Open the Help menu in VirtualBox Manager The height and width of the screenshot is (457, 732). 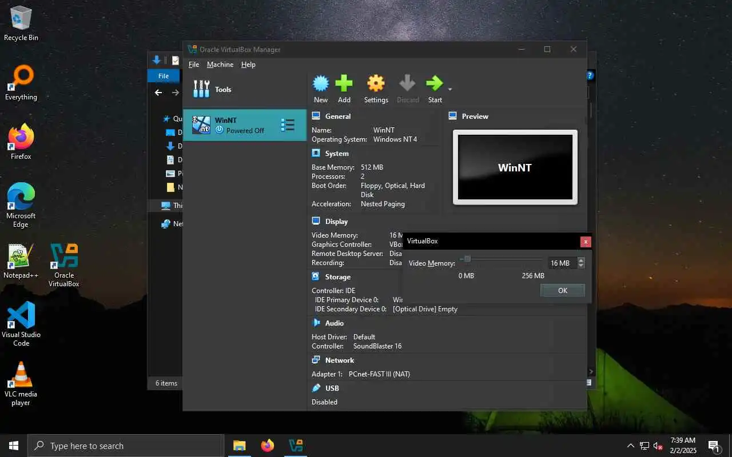(248, 65)
